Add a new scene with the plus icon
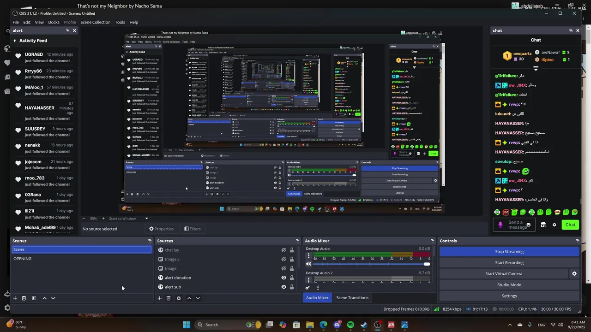The image size is (591, 332). (15, 298)
